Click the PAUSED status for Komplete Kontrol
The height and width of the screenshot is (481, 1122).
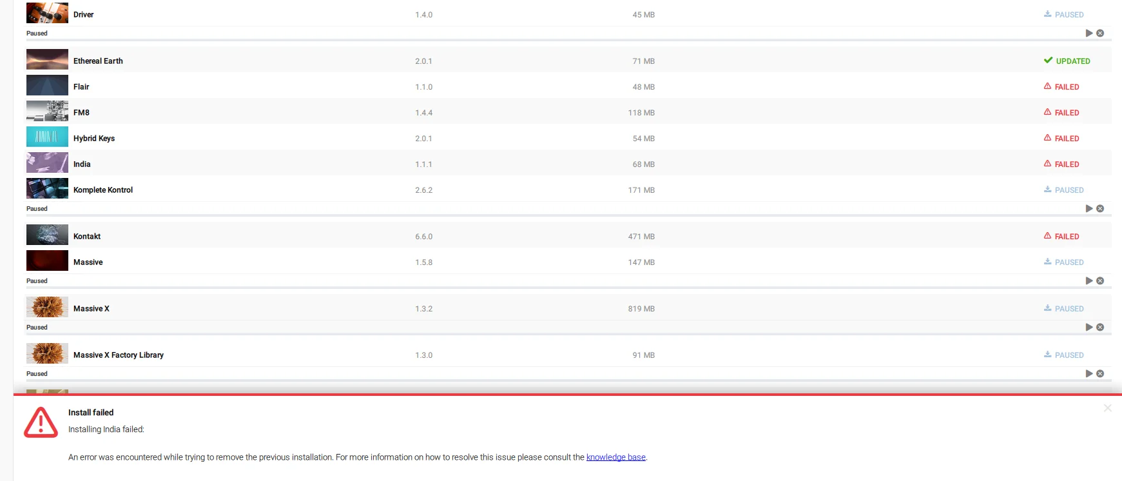(x=1064, y=190)
